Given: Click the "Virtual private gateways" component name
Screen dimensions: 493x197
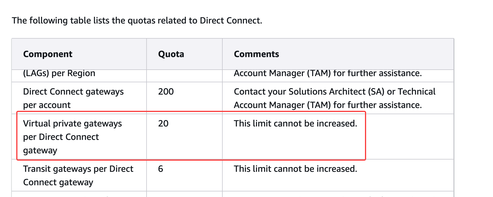Looking at the screenshot, I should 72,123.
